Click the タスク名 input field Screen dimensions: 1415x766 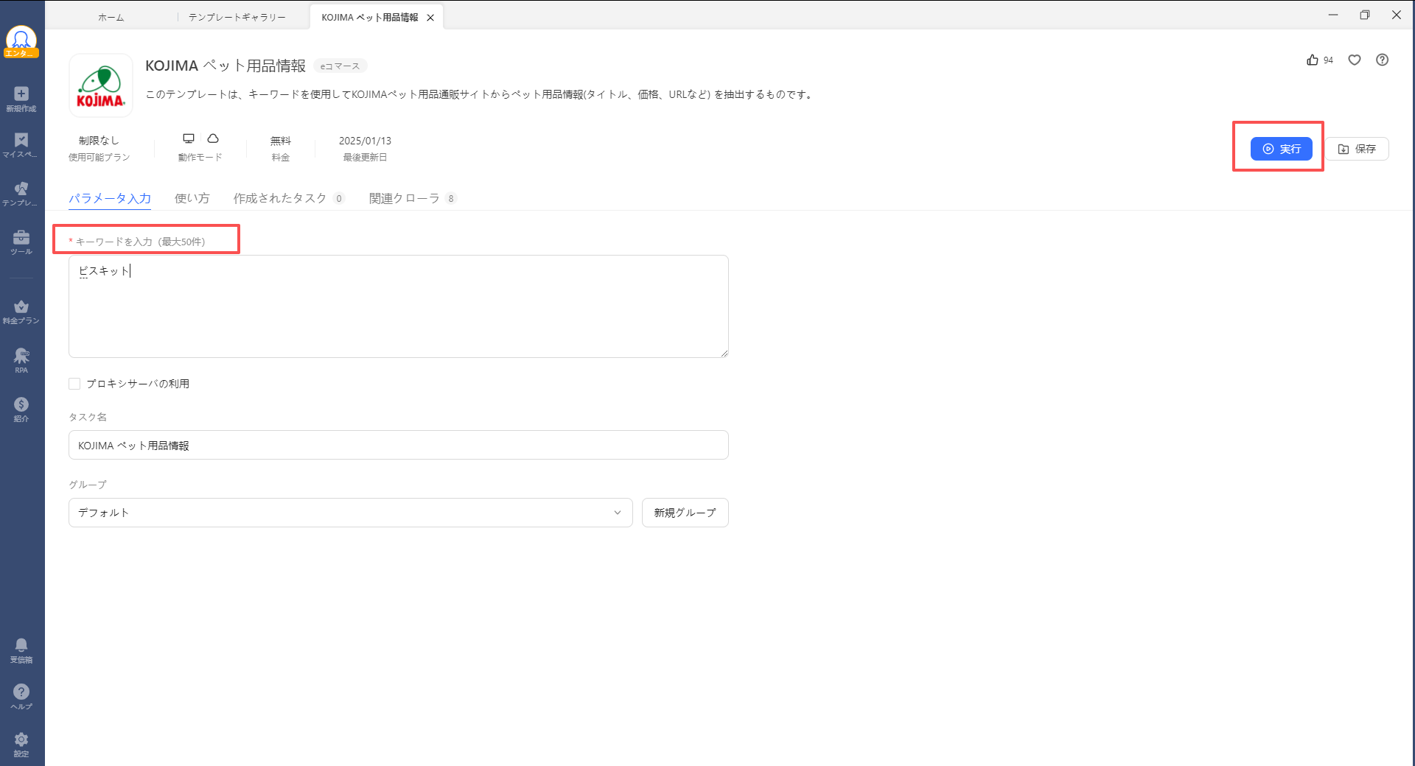[398, 446]
